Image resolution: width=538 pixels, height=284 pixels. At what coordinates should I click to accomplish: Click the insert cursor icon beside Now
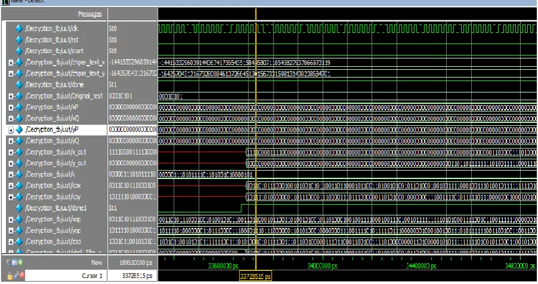pos(9,263)
